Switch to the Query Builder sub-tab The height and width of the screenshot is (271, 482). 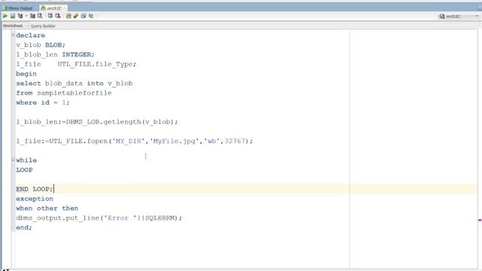[x=43, y=26]
